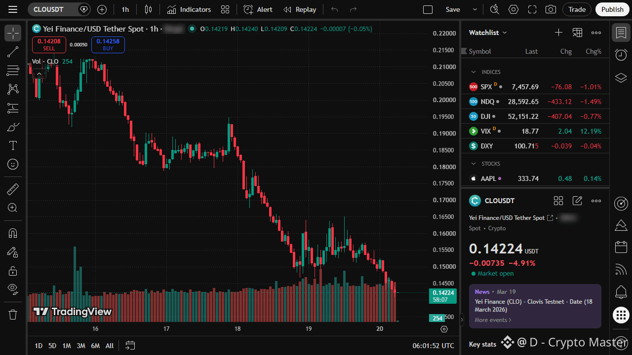Select the crosshair cursor tool
This screenshot has width=632, height=355.
13,33
